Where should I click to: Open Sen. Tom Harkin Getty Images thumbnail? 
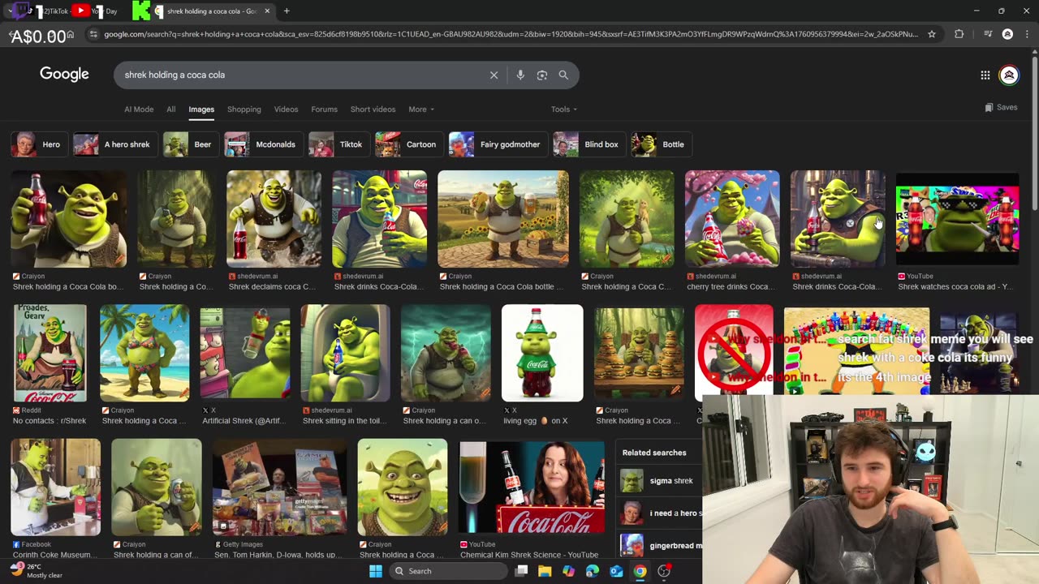coord(279,487)
